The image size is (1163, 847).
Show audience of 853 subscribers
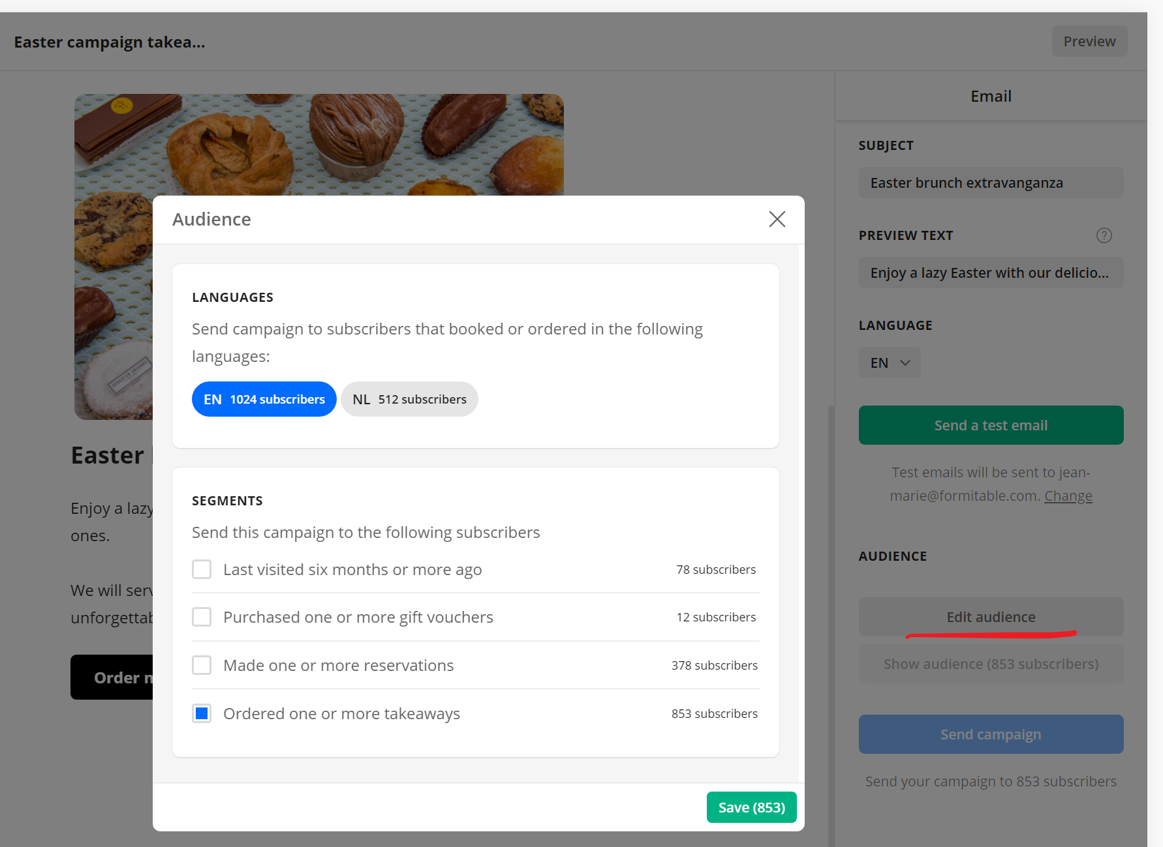[990, 664]
